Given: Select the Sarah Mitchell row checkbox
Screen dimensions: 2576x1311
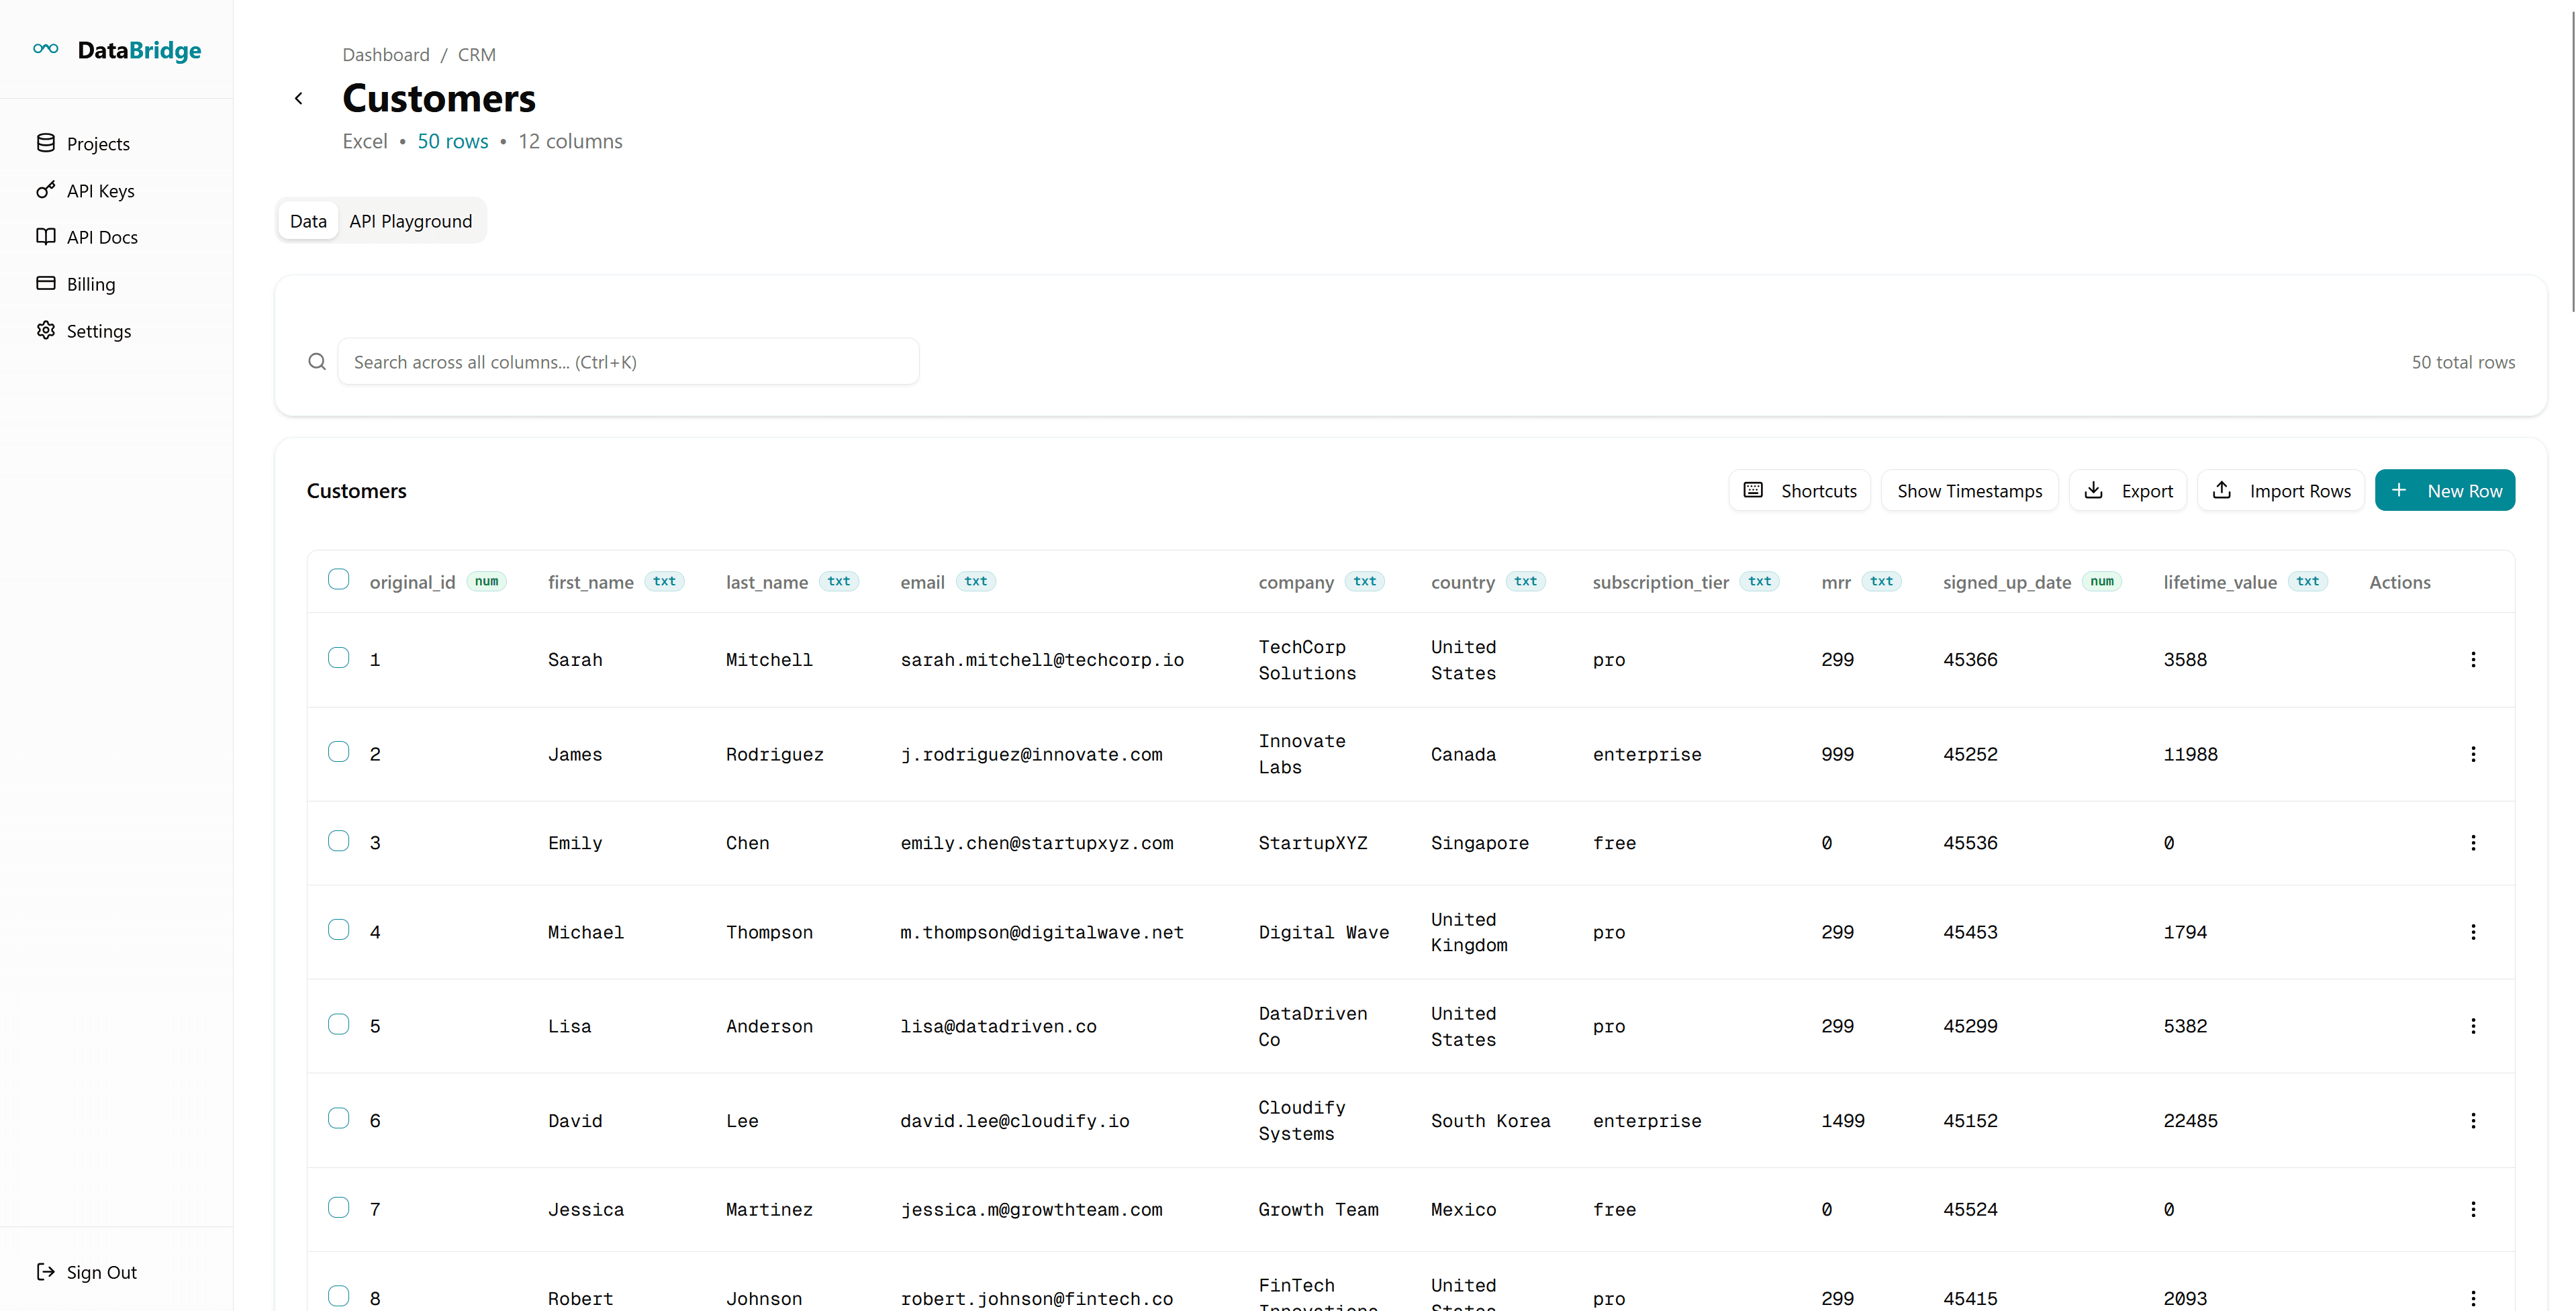Looking at the screenshot, I should pyautogui.click(x=339, y=658).
